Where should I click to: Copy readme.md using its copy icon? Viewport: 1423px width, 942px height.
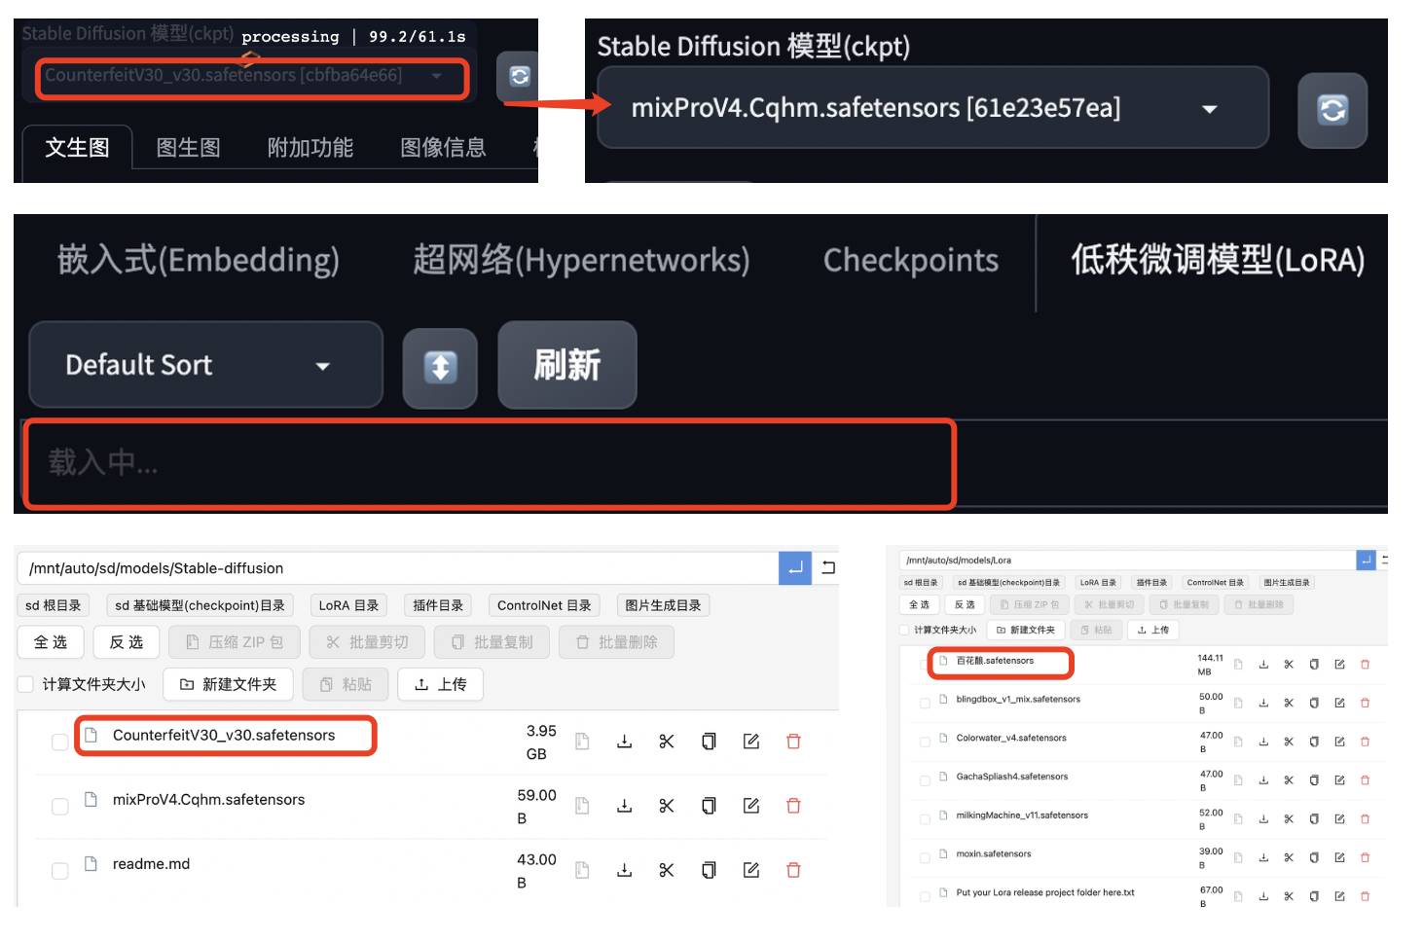coord(709,870)
